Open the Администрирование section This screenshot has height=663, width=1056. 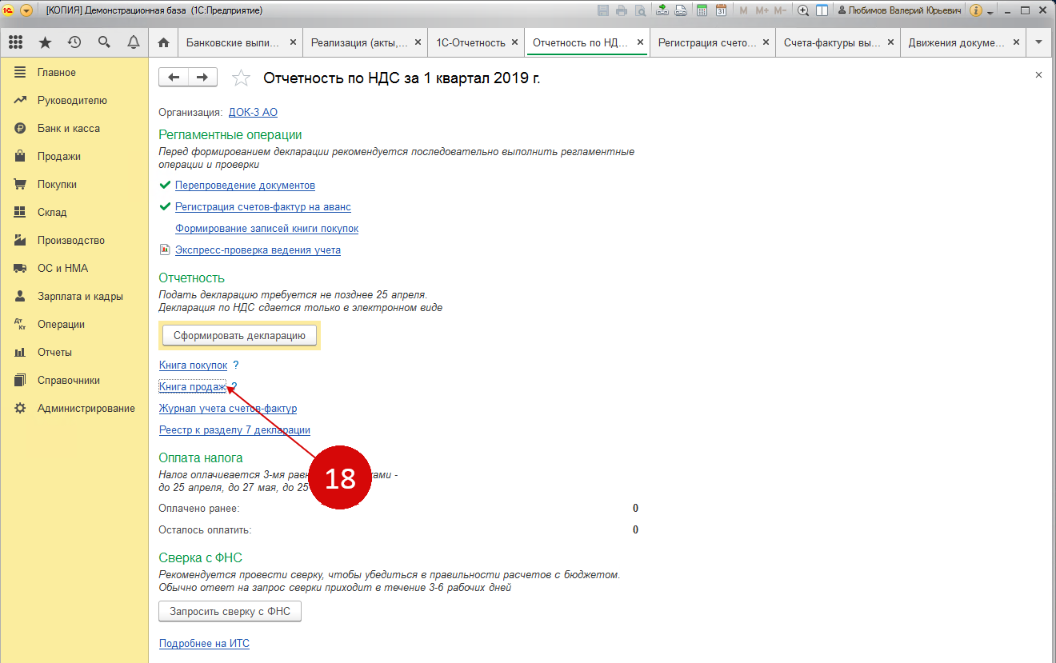pyautogui.click(x=74, y=409)
